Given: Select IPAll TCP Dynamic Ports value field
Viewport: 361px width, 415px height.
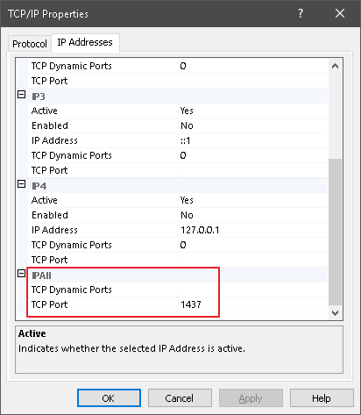Looking at the screenshot, I should pos(253,290).
